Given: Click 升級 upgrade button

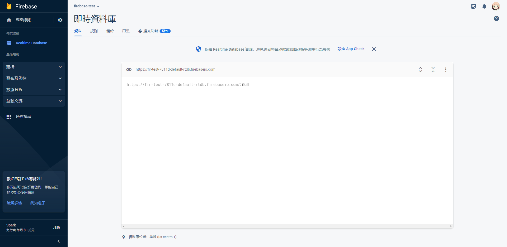Looking at the screenshot, I should (x=57, y=227).
